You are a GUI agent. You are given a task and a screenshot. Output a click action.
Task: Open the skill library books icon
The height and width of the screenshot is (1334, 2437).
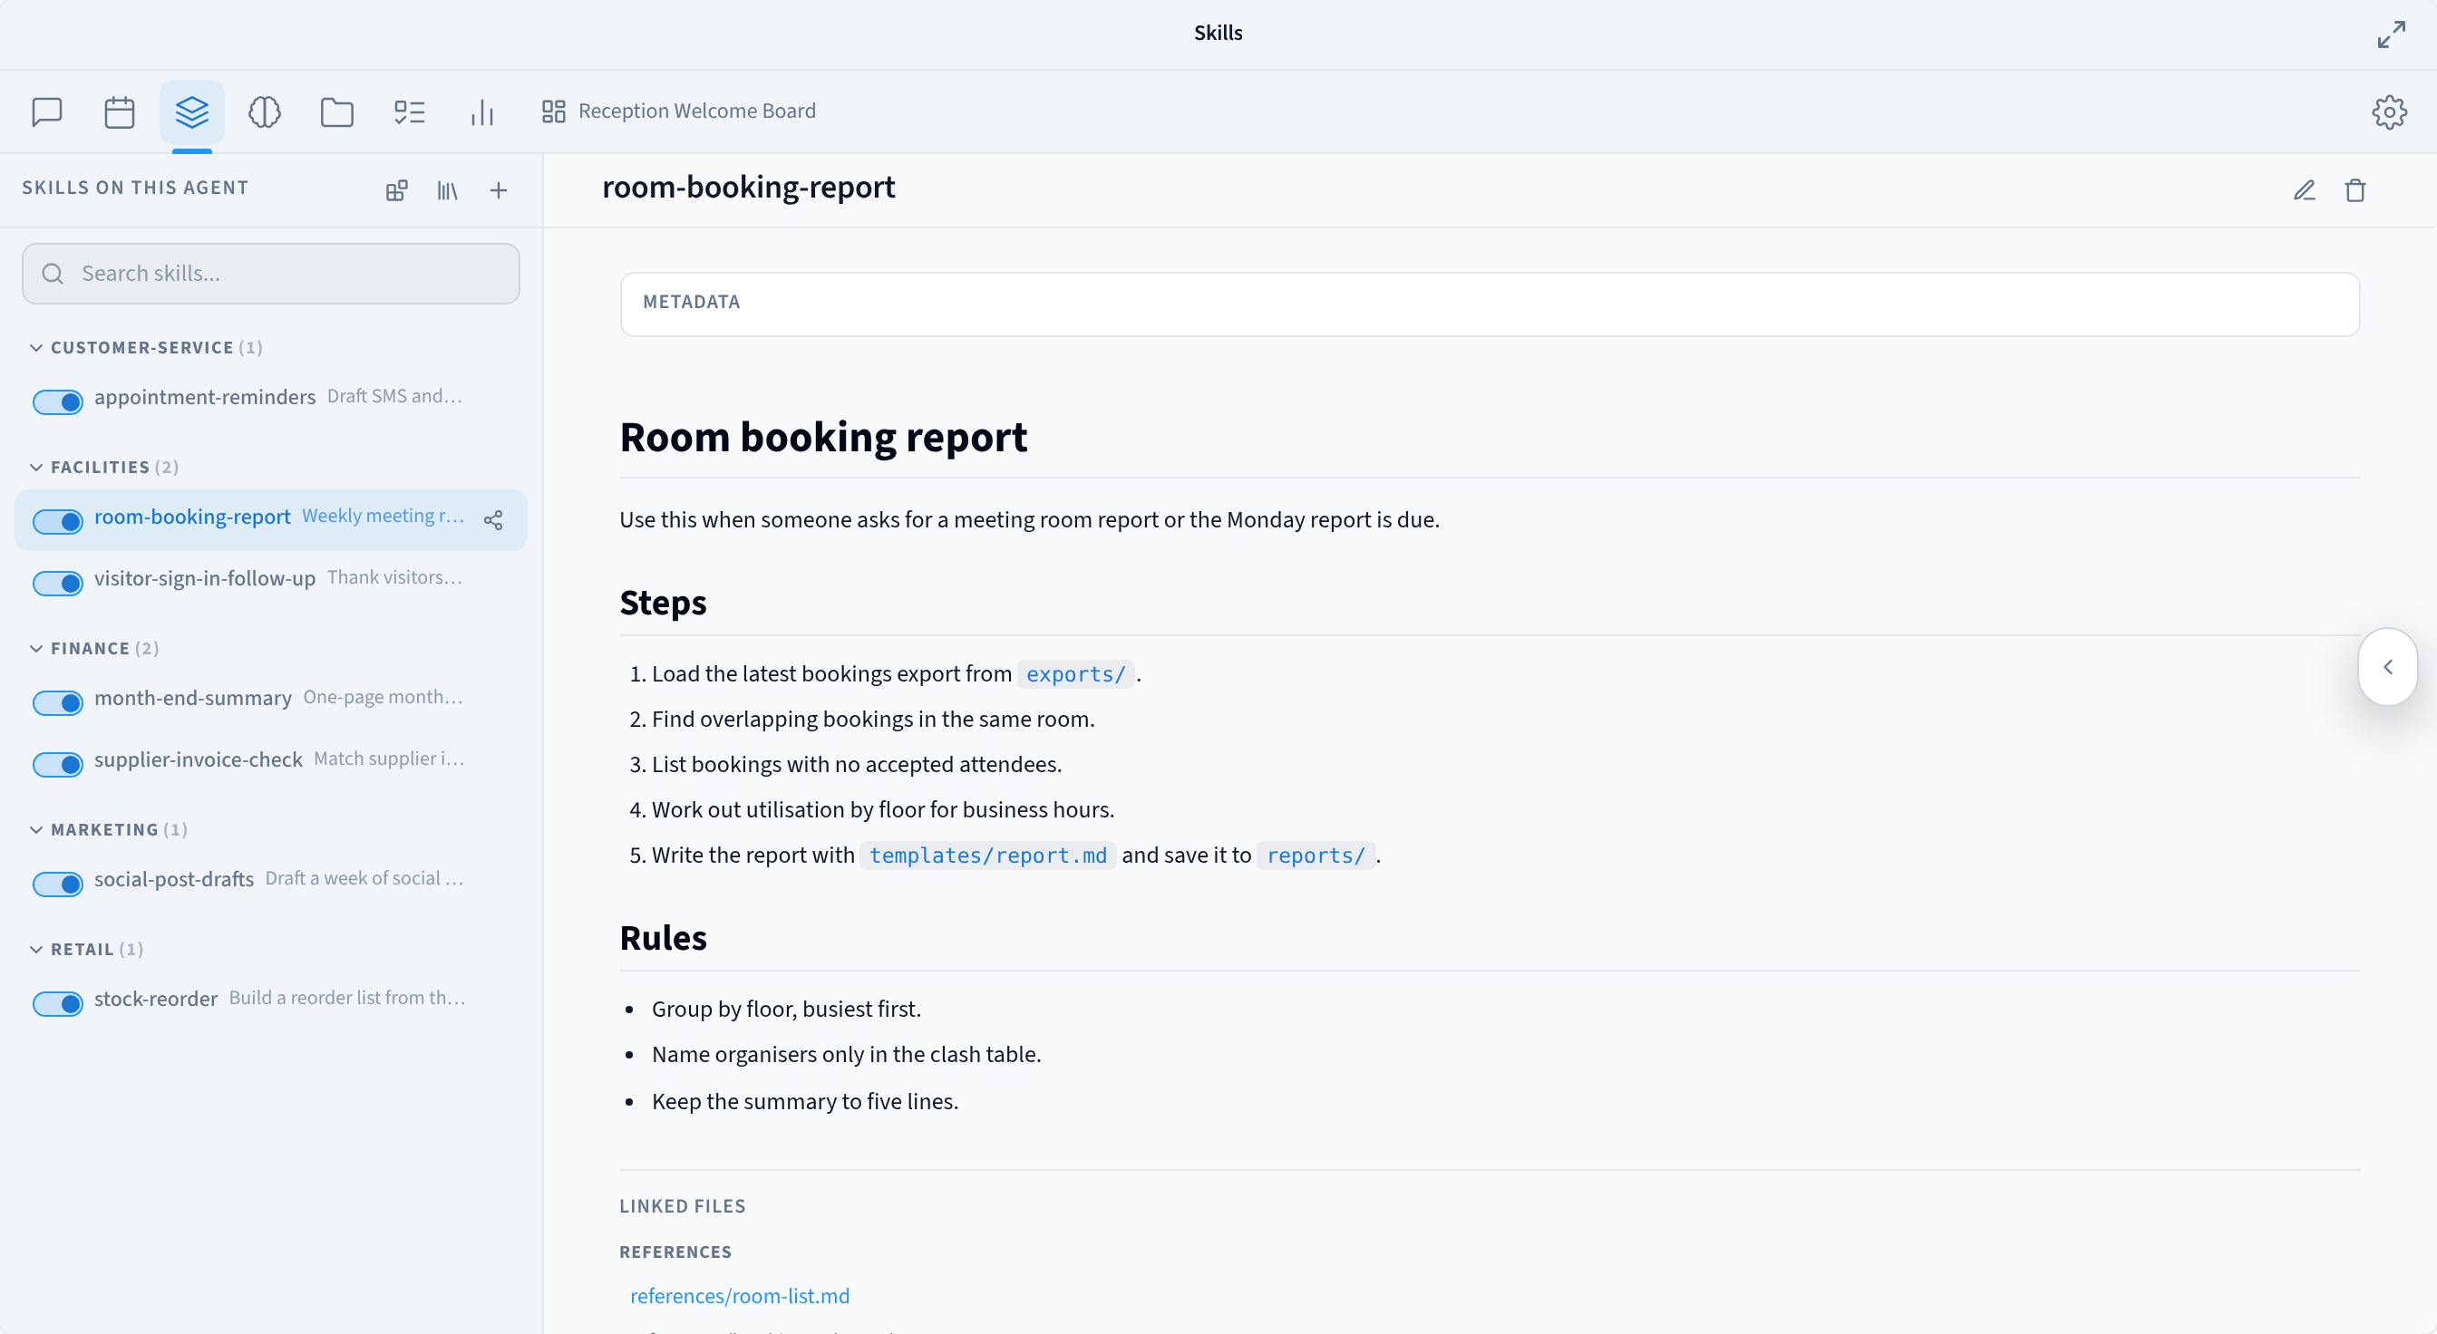pos(448,190)
